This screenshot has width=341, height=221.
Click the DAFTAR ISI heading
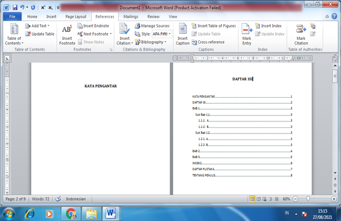coord(243,79)
